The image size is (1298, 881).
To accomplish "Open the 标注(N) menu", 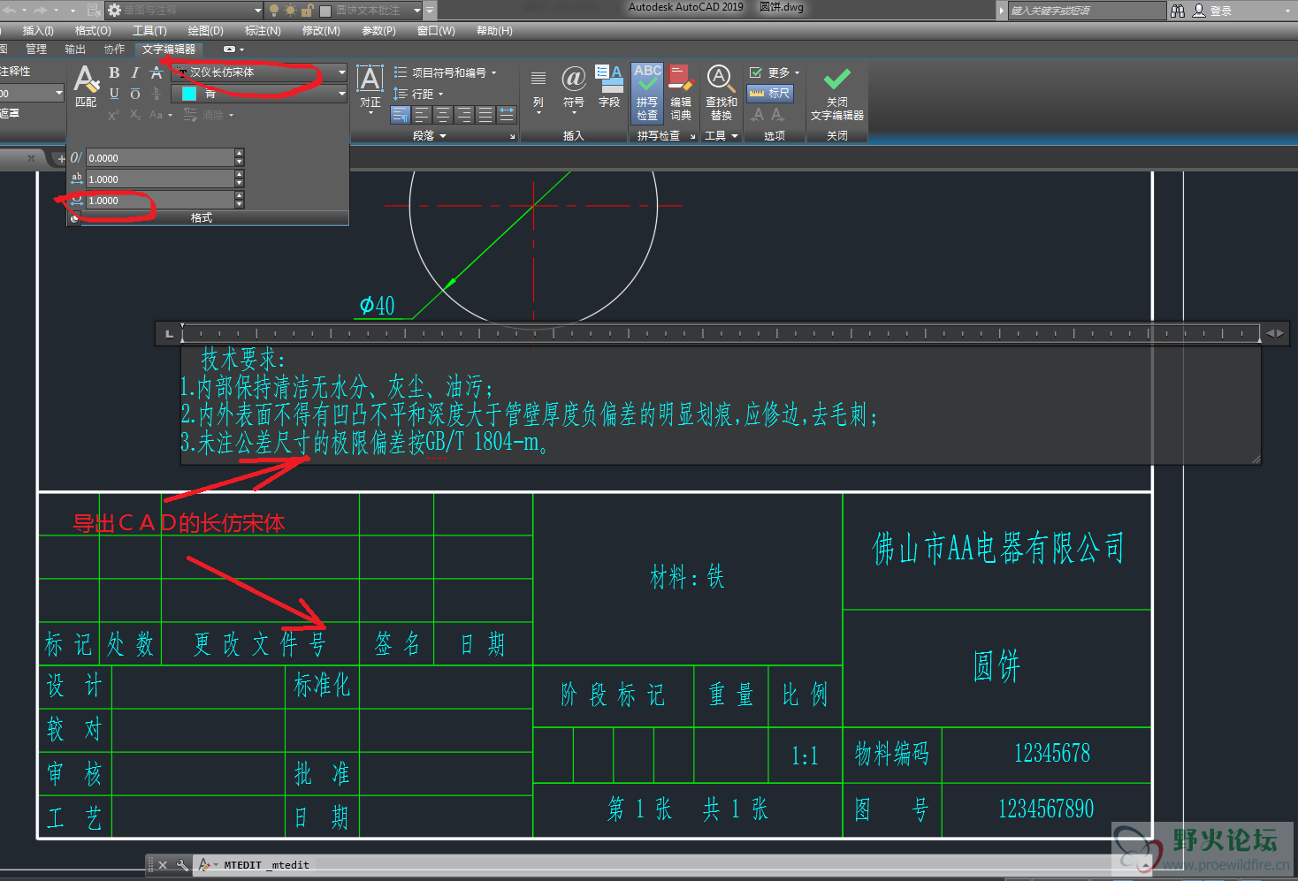I will pos(263,31).
